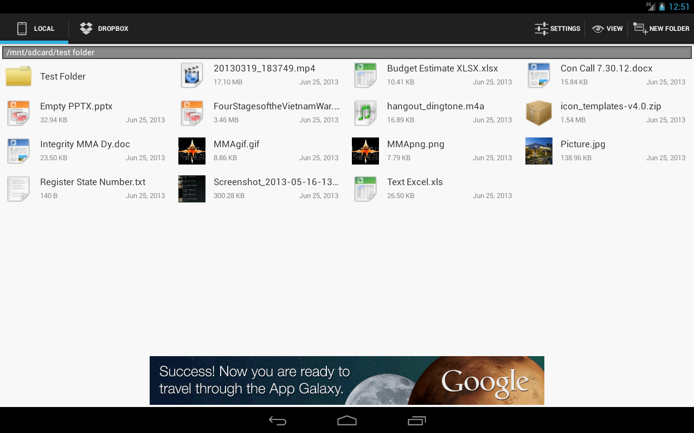The width and height of the screenshot is (694, 433).
Task: Select the file name '20130319_183749.mp4'
Action: tap(265, 68)
